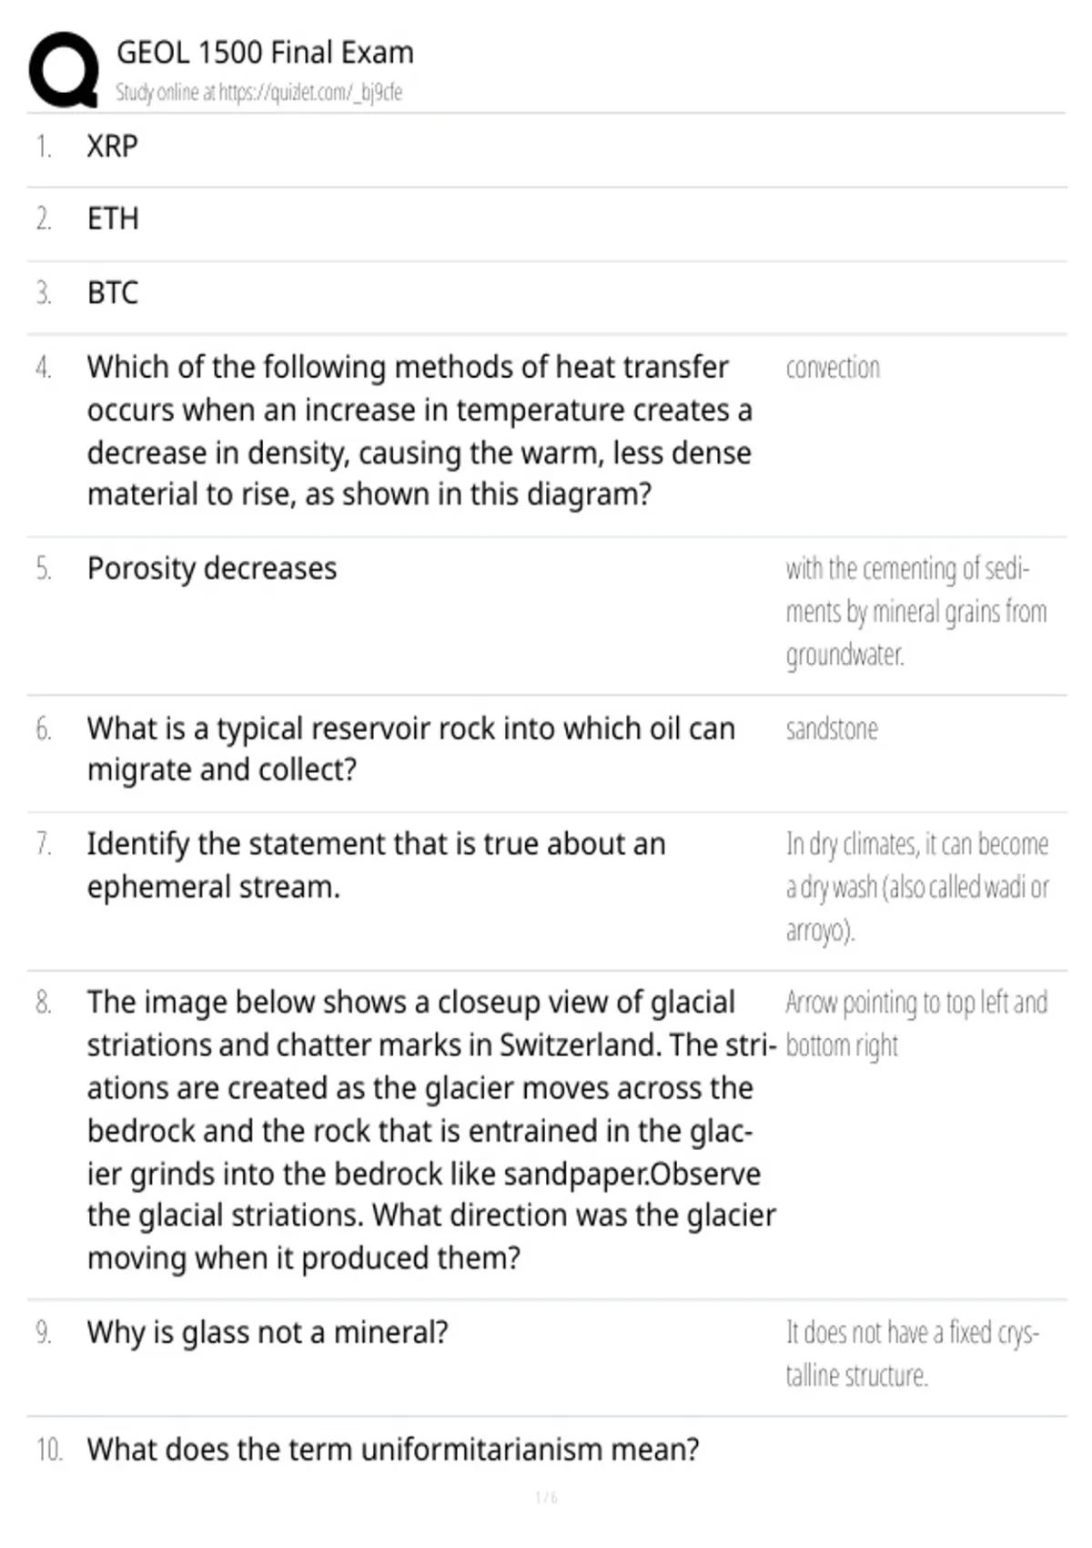Click the sandstone answer

(832, 728)
